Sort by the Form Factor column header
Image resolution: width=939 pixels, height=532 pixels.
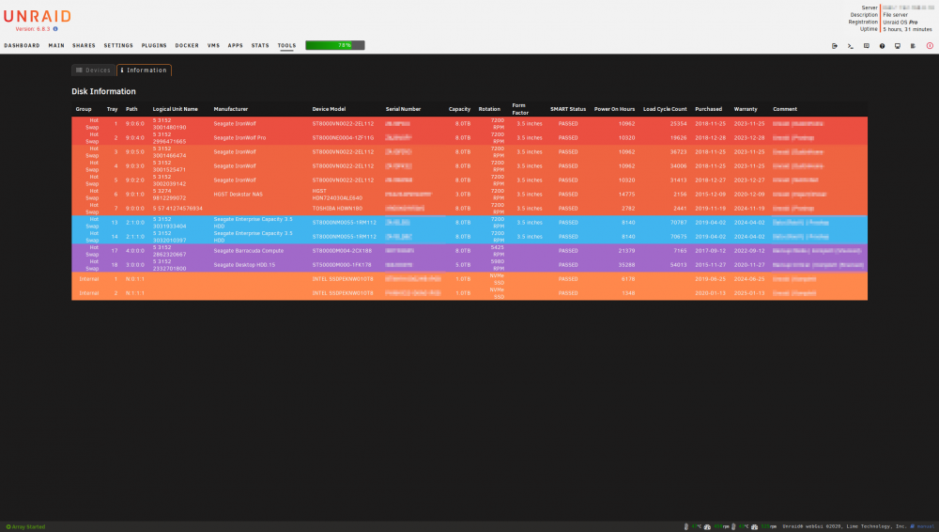tap(520, 109)
